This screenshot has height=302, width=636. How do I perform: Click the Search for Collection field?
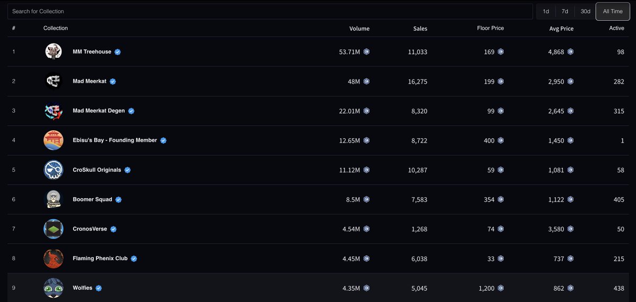(x=270, y=11)
